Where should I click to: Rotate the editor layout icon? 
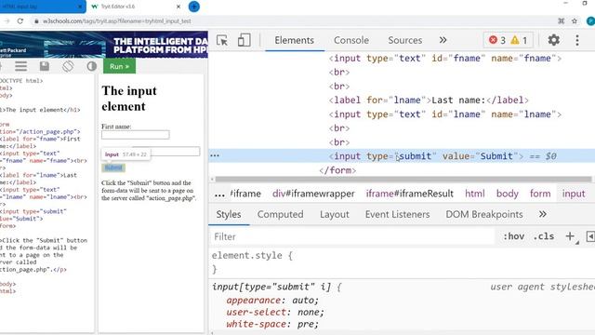tap(68, 66)
